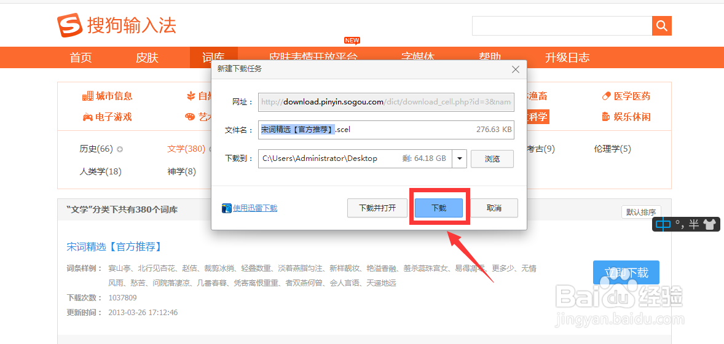Click the site search input box
The image size is (724, 344).
(562, 25)
